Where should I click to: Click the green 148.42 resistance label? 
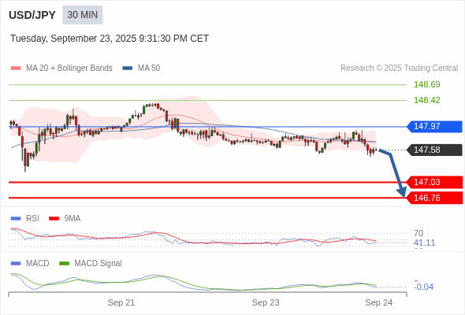click(426, 100)
